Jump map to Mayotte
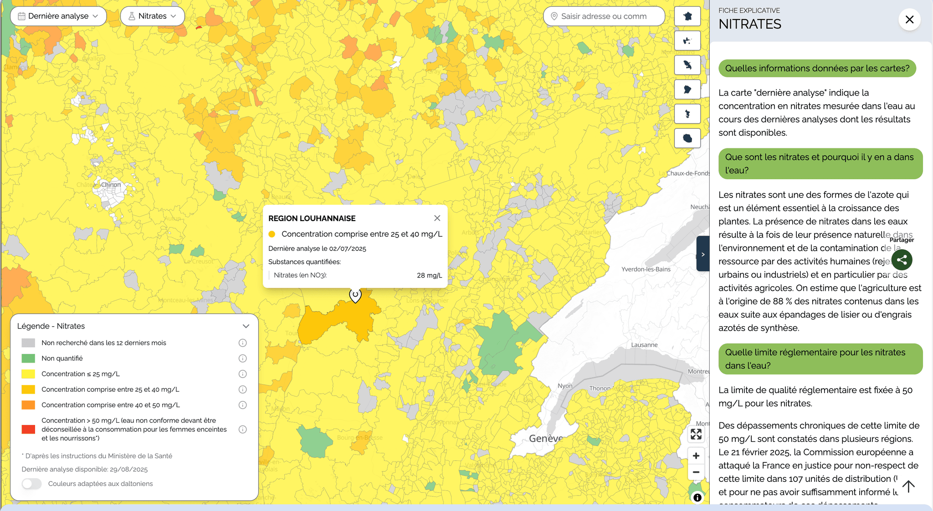The height and width of the screenshot is (511, 933). pyautogui.click(x=687, y=114)
